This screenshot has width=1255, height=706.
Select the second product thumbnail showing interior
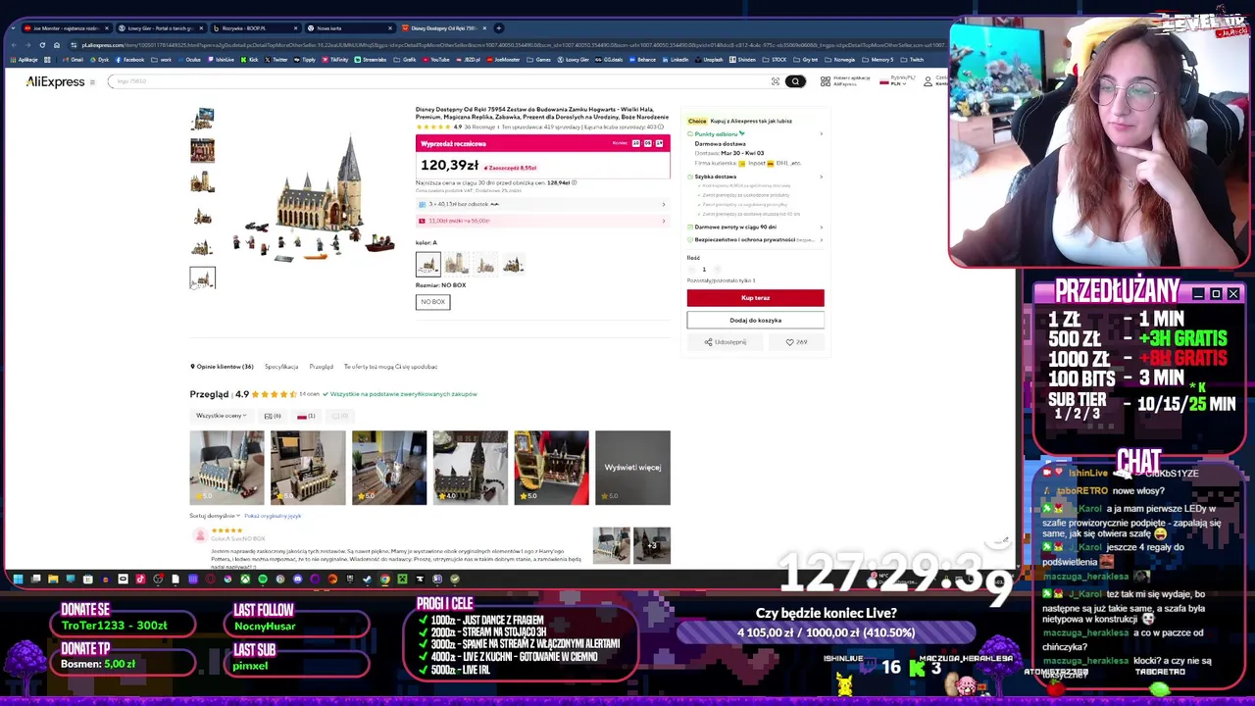point(202,150)
